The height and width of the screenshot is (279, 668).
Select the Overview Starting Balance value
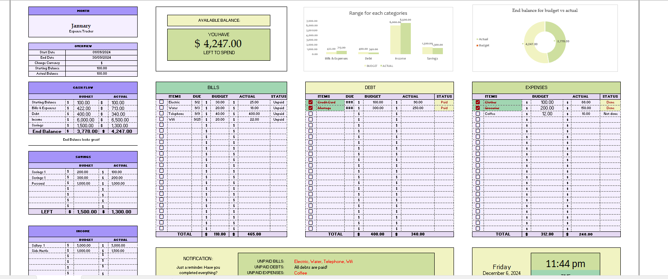tap(101, 68)
